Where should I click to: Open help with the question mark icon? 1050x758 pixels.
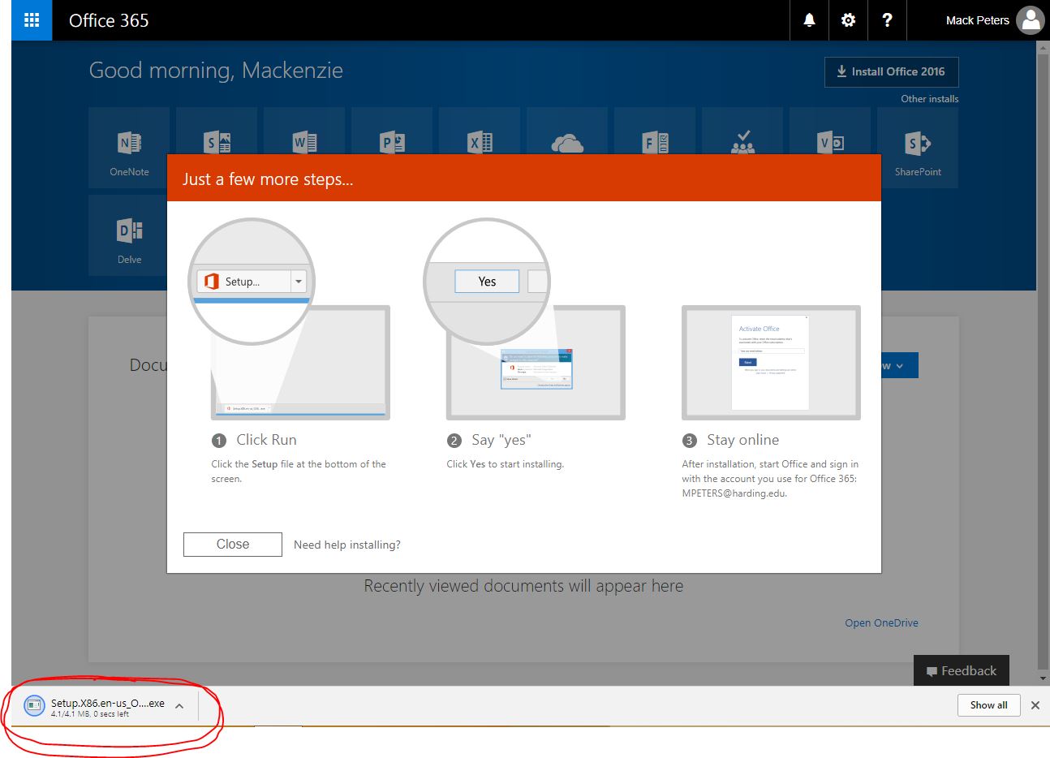886,20
